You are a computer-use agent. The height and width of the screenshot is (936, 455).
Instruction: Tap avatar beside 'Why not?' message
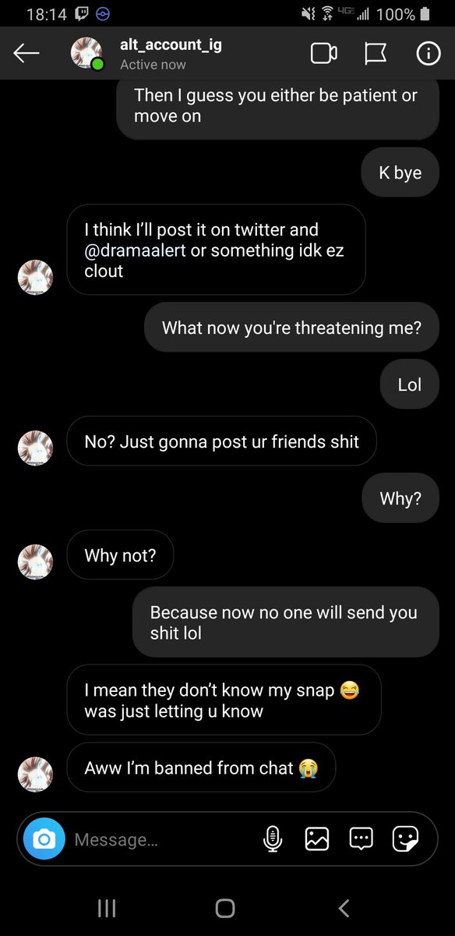(35, 562)
